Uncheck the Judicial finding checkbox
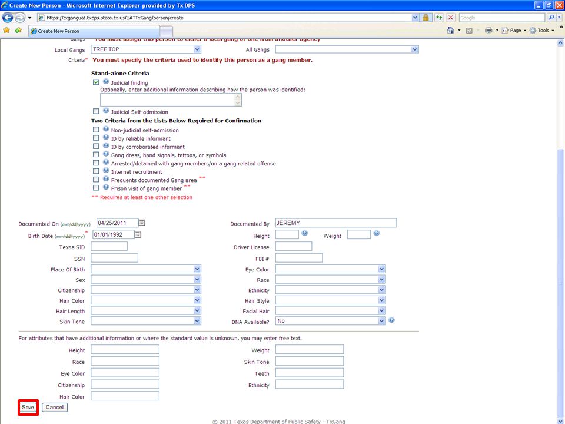 point(96,82)
